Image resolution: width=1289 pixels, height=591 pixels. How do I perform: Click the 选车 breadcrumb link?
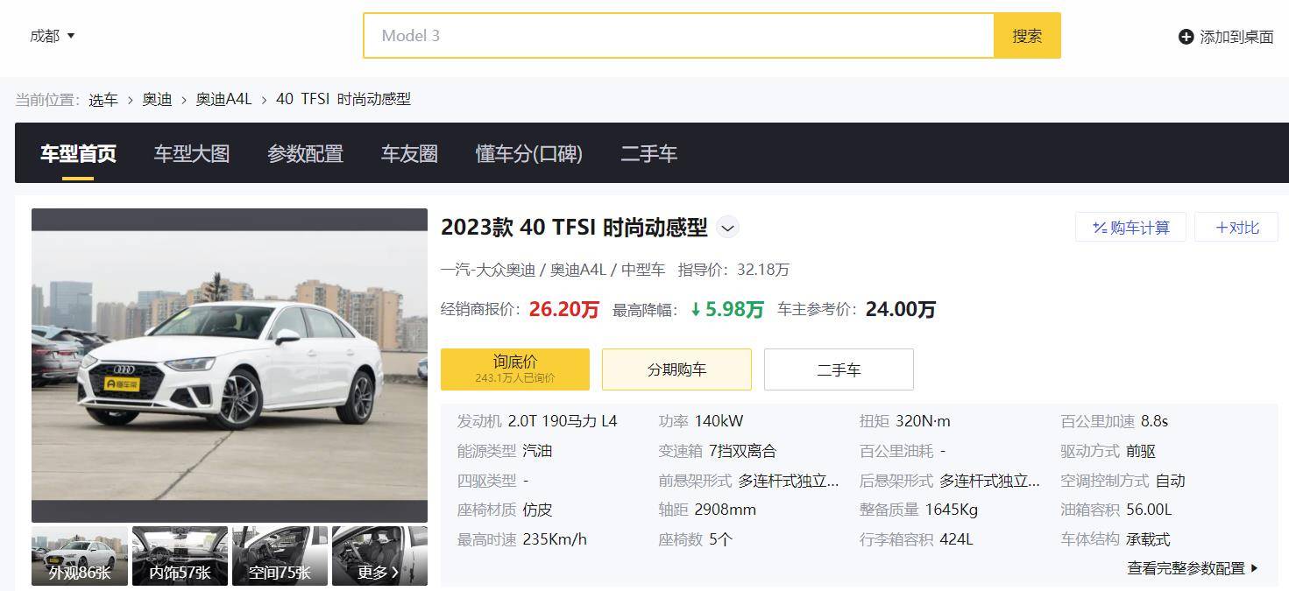104,99
